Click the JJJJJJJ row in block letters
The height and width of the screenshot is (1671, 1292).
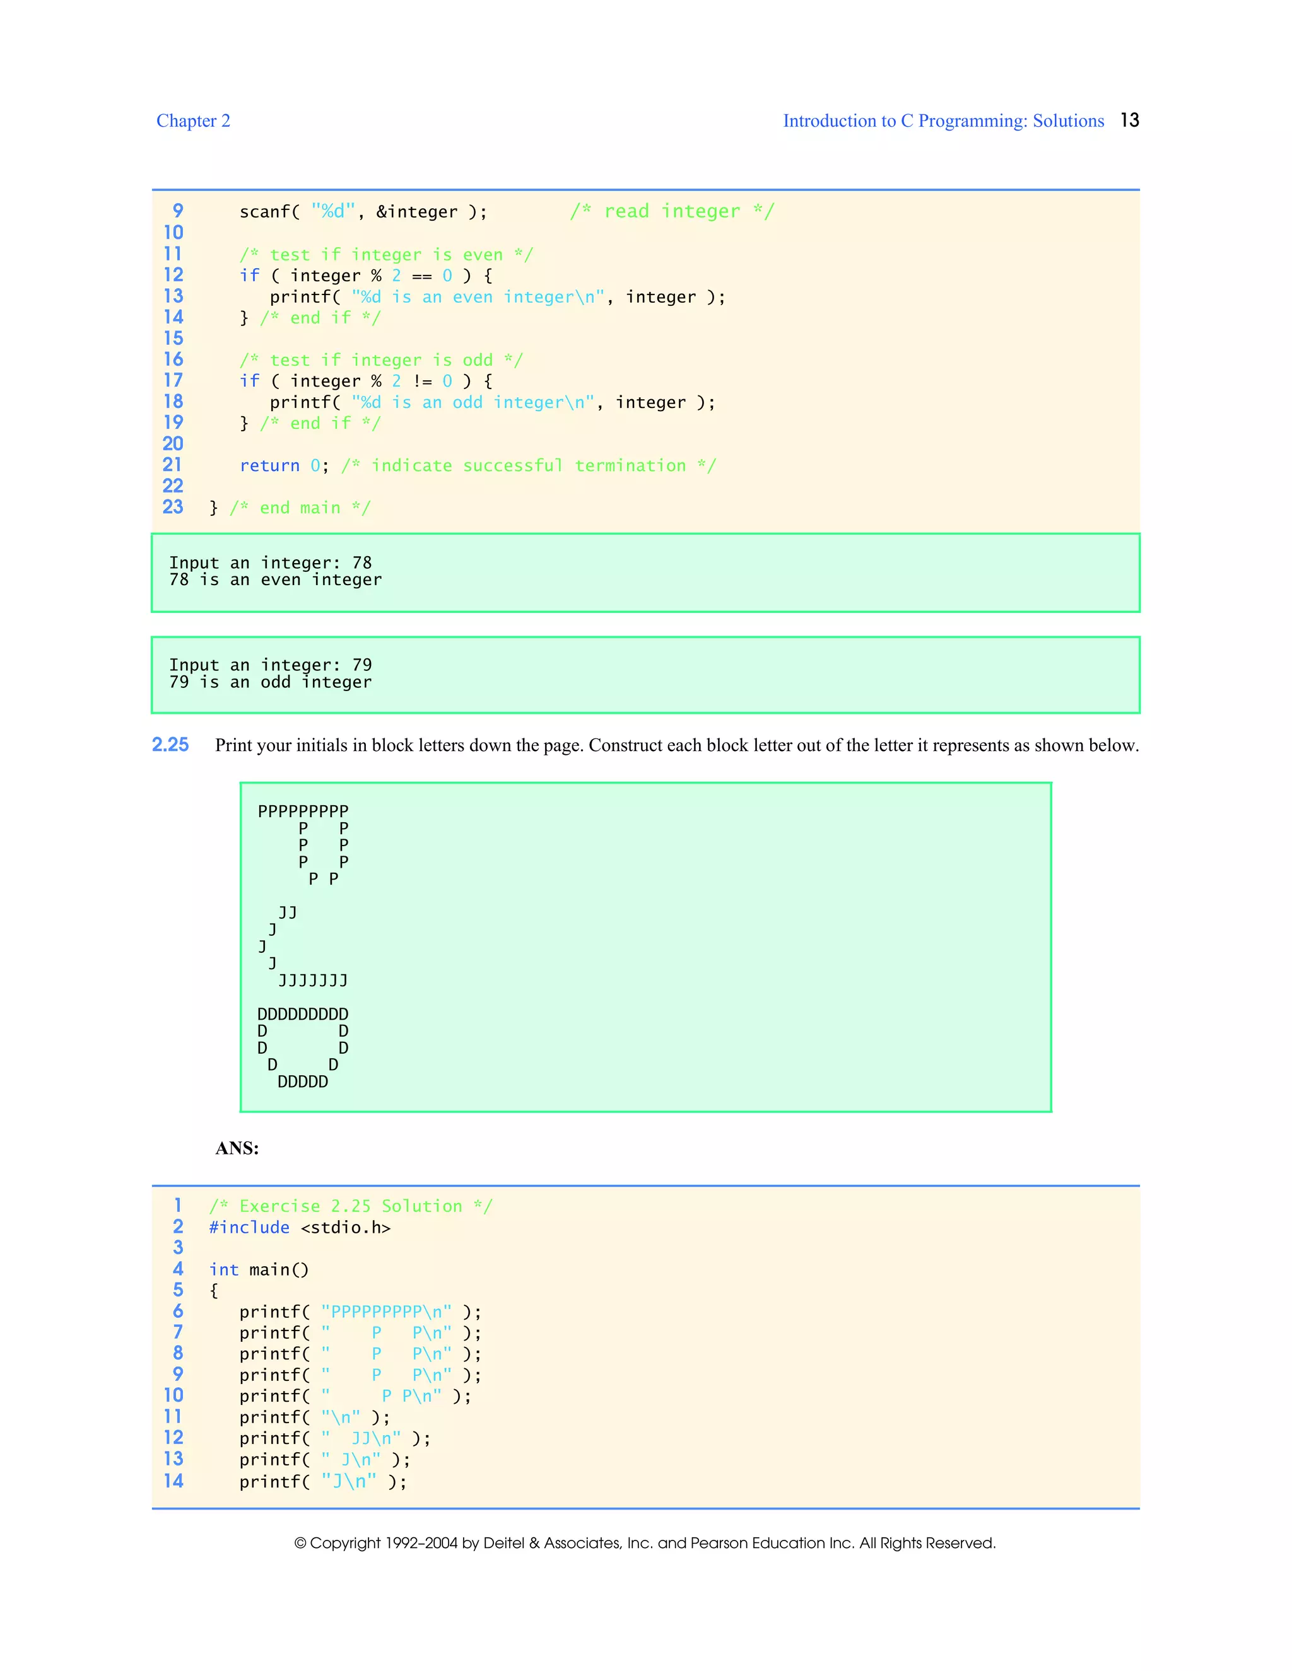click(x=312, y=980)
